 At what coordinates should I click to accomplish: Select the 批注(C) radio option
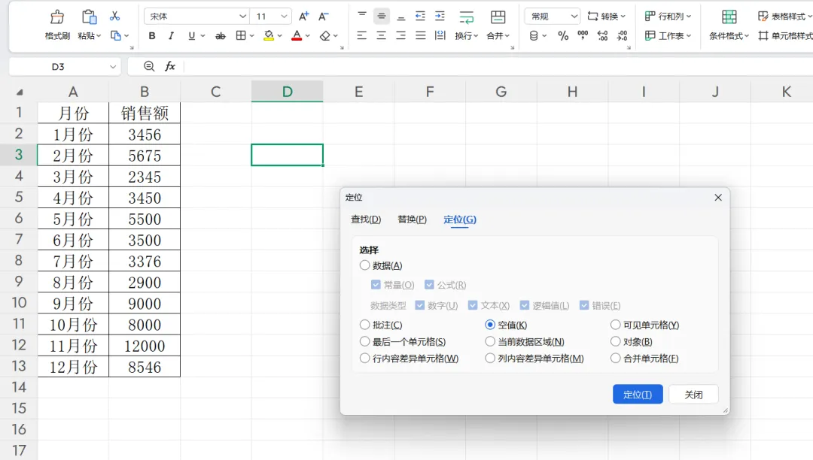coord(364,325)
